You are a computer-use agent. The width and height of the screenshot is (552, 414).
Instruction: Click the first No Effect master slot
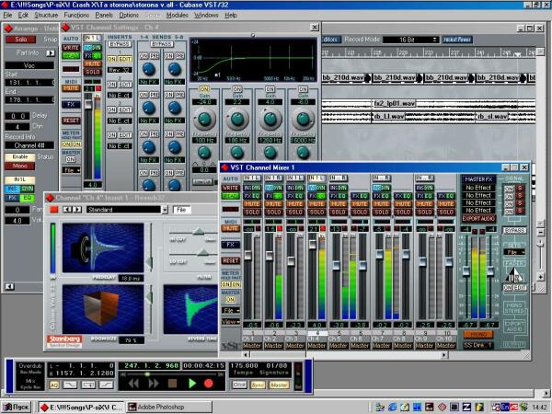(x=478, y=188)
